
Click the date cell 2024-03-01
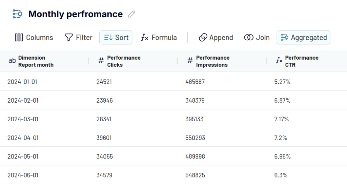[x=23, y=119]
